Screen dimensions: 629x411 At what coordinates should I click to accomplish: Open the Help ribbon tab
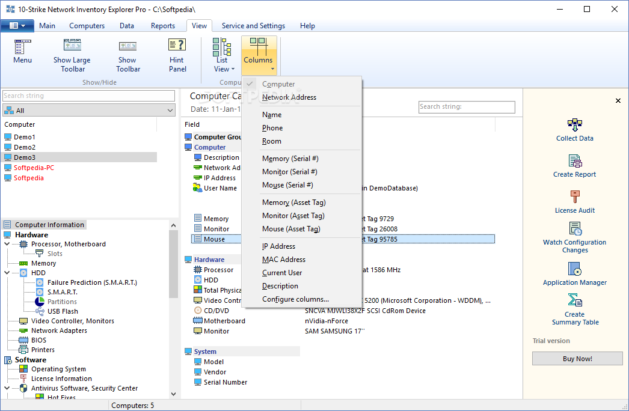(307, 26)
